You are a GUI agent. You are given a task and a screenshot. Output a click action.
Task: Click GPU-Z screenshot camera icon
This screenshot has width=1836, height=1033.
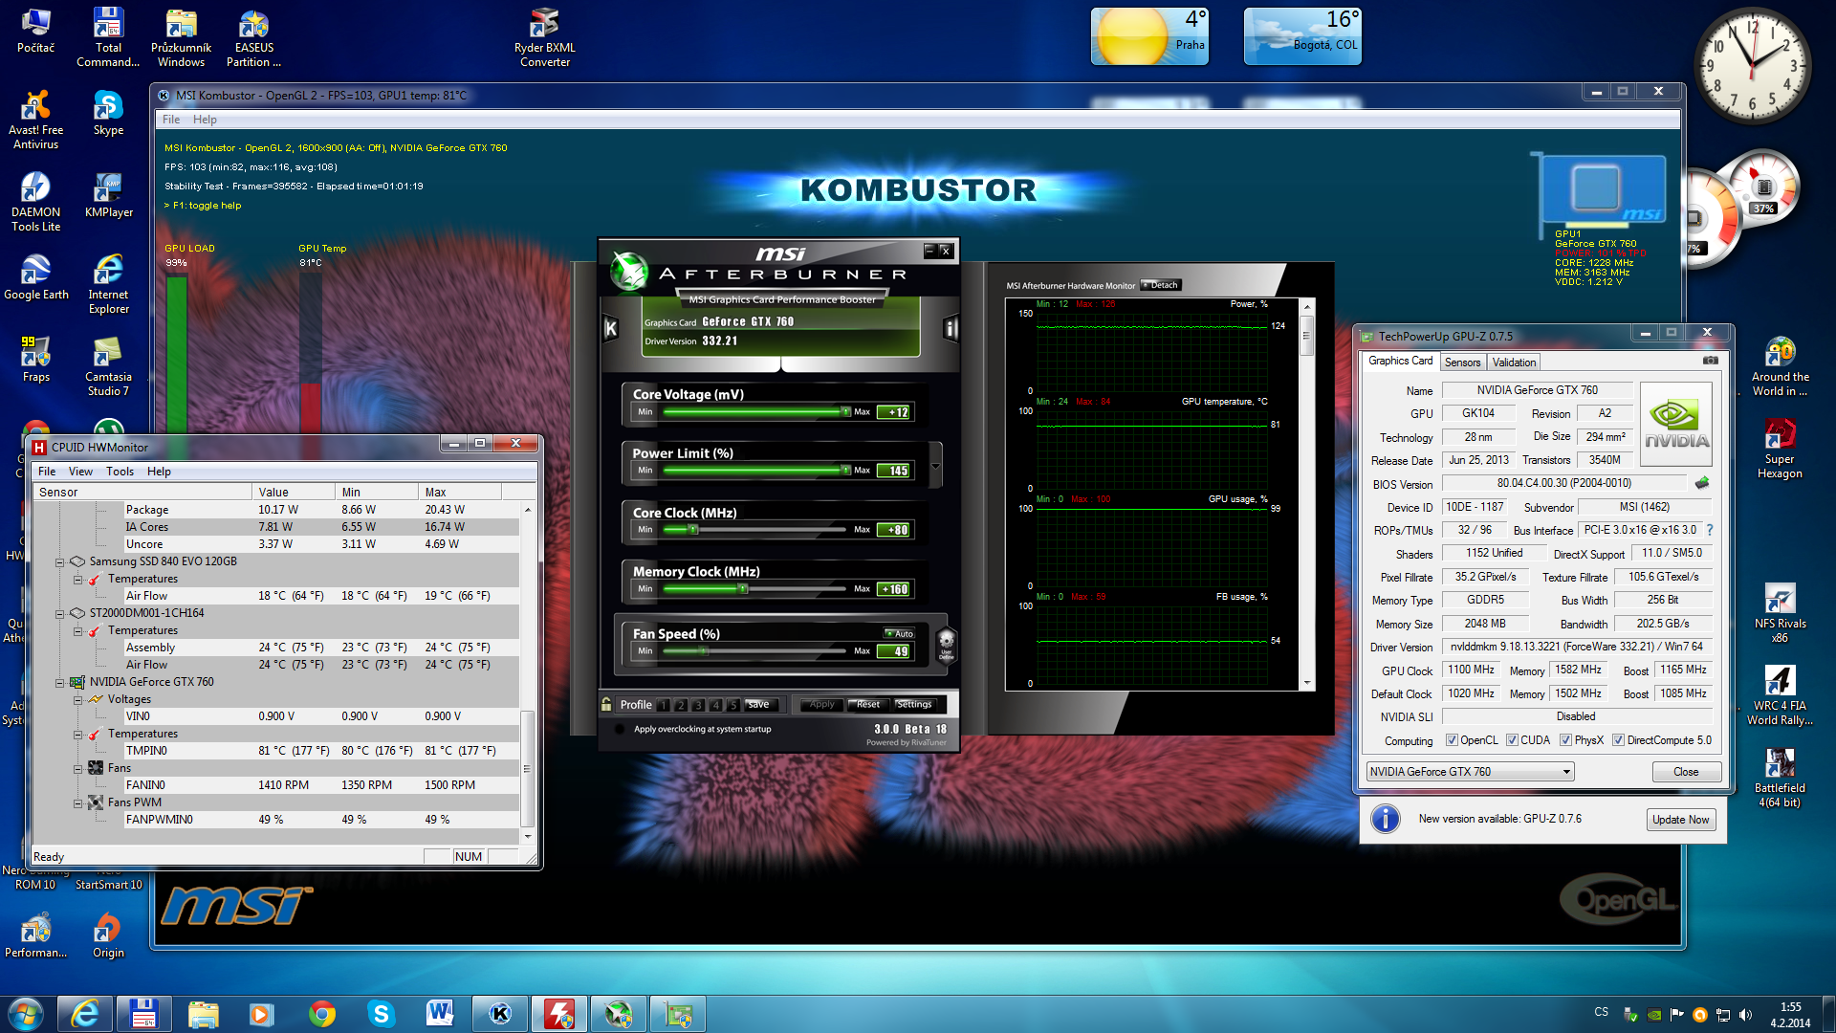point(1711,361)
